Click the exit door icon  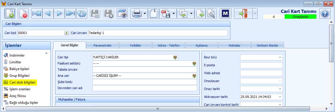pos(243,13)
